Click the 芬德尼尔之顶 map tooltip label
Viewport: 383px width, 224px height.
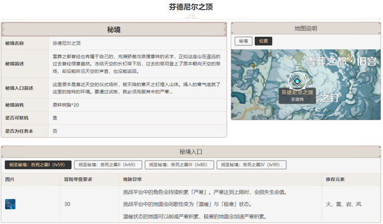297,96
